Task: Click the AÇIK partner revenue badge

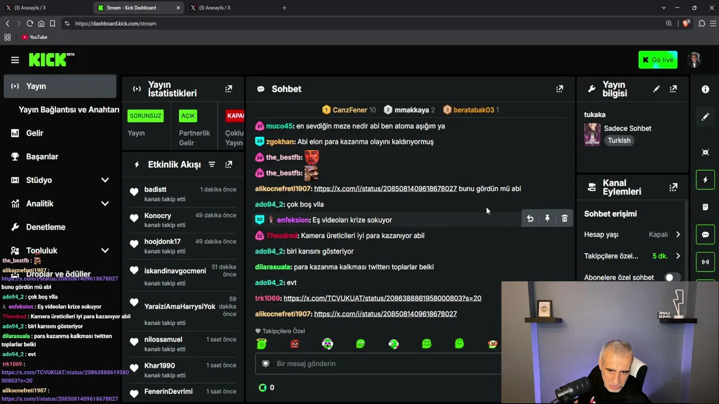Action: click(188, 116)
